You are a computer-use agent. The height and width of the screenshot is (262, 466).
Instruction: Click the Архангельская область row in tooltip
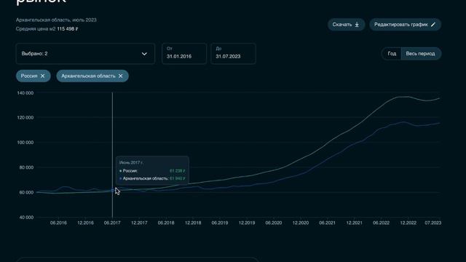click(x=152, y=178)
